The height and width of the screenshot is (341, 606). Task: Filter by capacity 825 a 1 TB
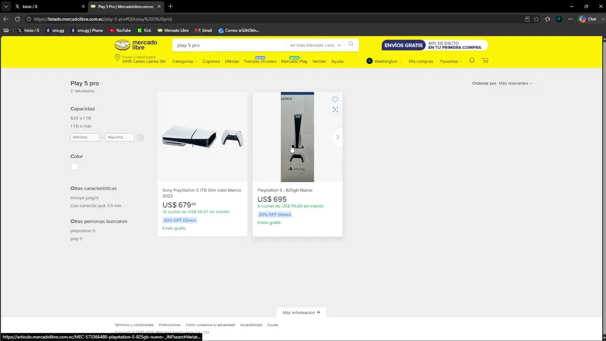pyautogui.click(x=80, y=118)
